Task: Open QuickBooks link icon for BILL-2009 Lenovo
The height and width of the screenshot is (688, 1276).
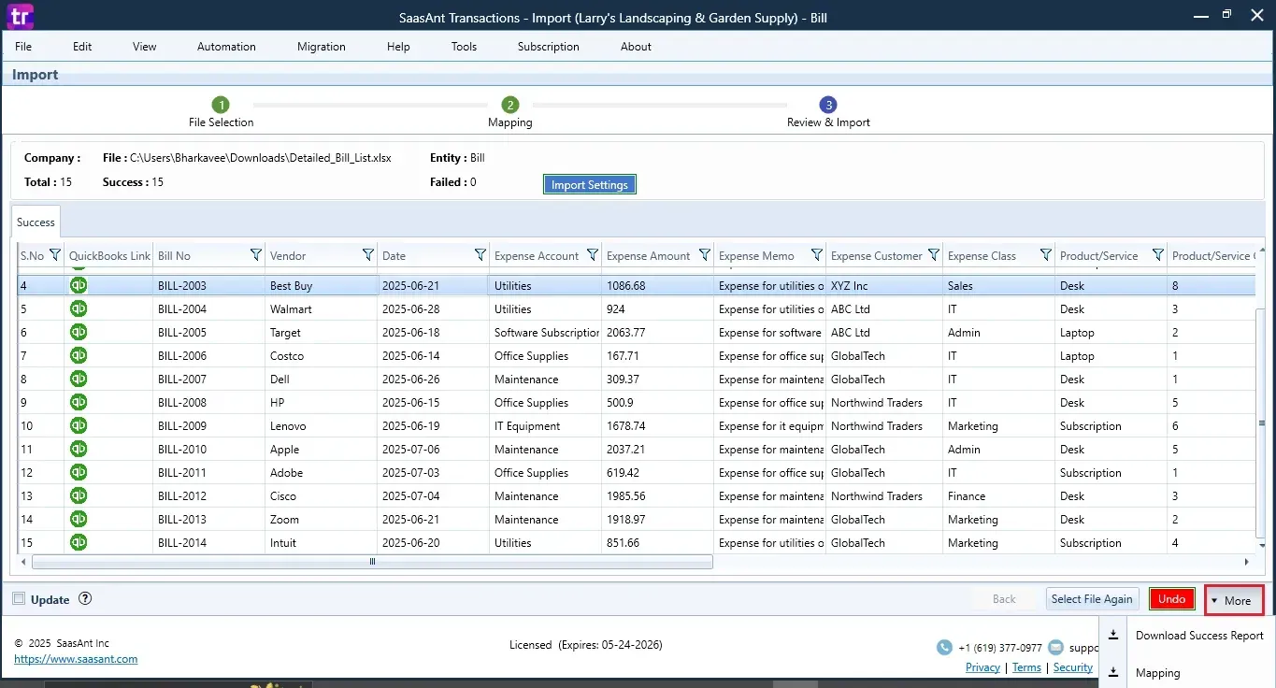Action: 79,425
